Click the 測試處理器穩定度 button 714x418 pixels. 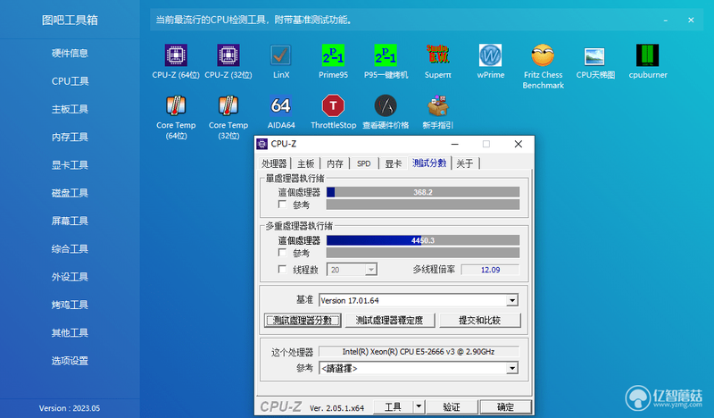[x=389, y=321]
